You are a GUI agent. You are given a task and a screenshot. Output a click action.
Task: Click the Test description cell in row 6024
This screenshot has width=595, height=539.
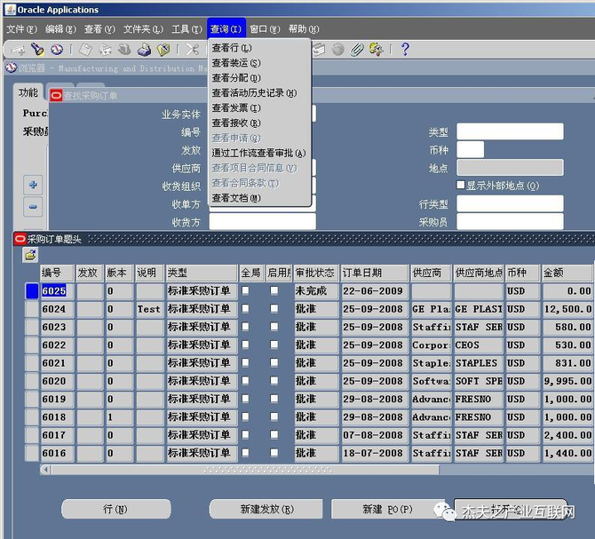(x=149, y=309)
